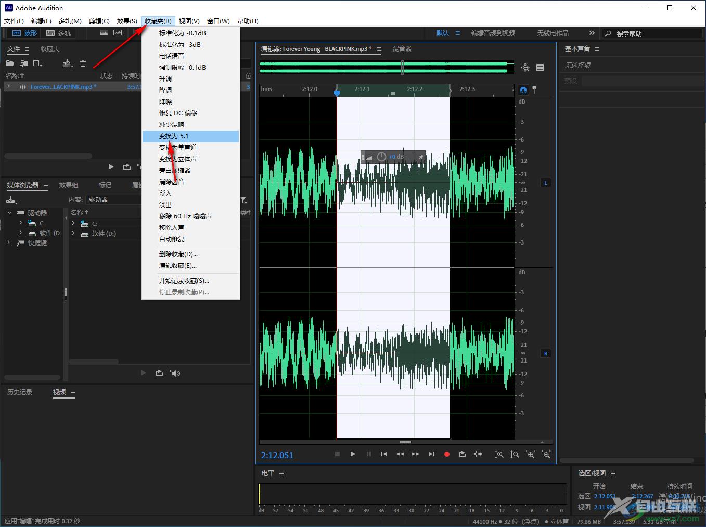Click the new file icon in Files panel
This screenshot has height=527, width=706.
pyautogui.click(x=37, y=63)
